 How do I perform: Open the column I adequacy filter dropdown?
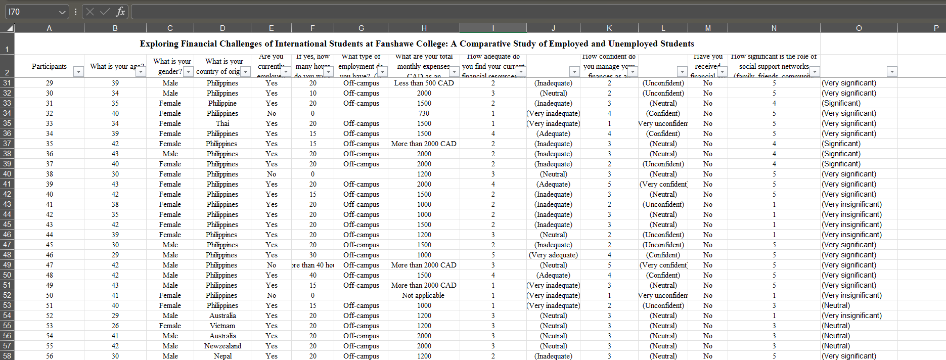pyautogui.click(x=521, y=72)
